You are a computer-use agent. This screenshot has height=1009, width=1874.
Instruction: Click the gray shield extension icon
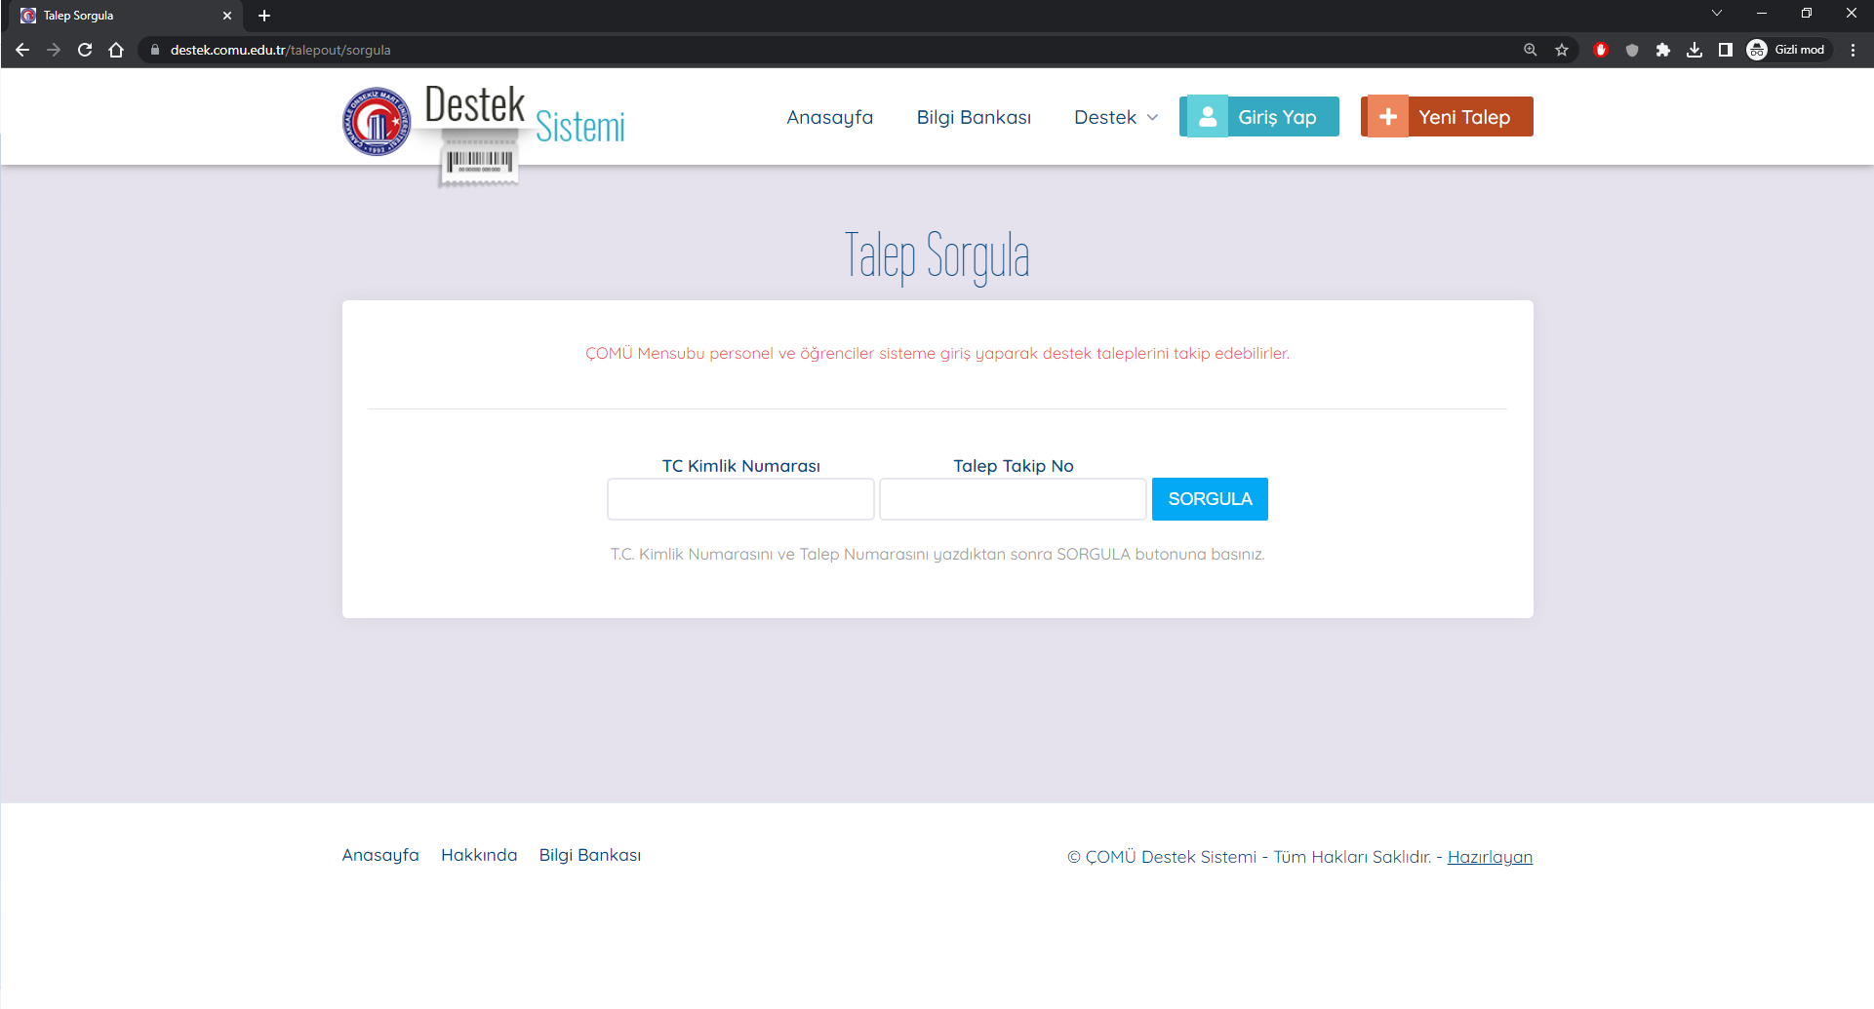coord(1632,50)
